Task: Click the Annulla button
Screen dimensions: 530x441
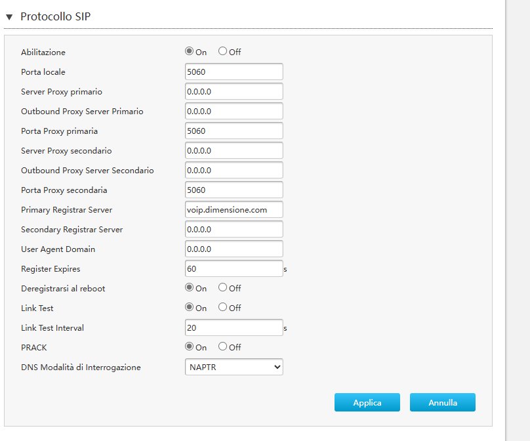Action: pyautogui.click(x=443, y=402)
